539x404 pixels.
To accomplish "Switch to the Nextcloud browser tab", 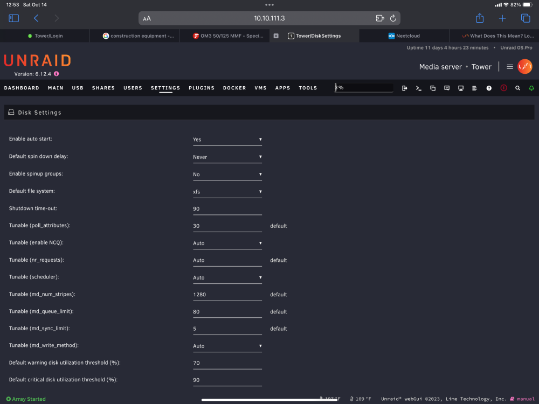I will 404,36.
